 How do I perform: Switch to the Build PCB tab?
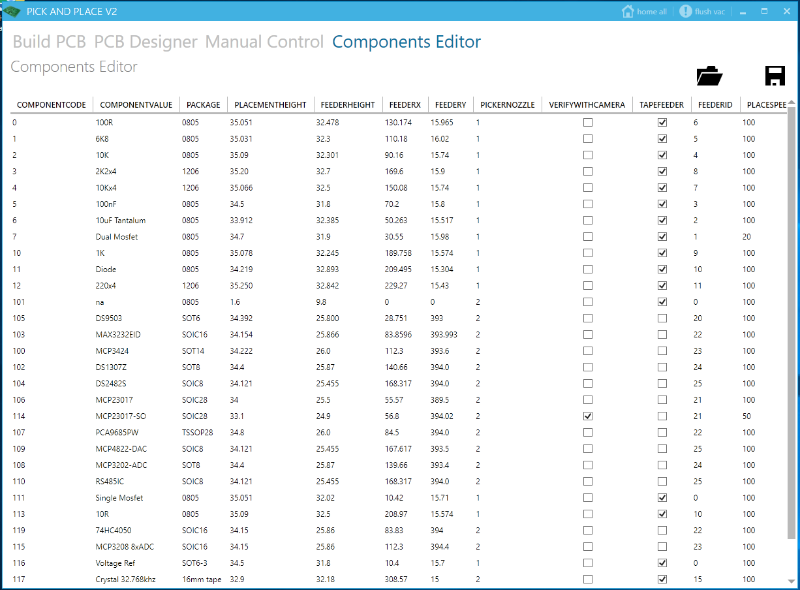coord(49,42)
